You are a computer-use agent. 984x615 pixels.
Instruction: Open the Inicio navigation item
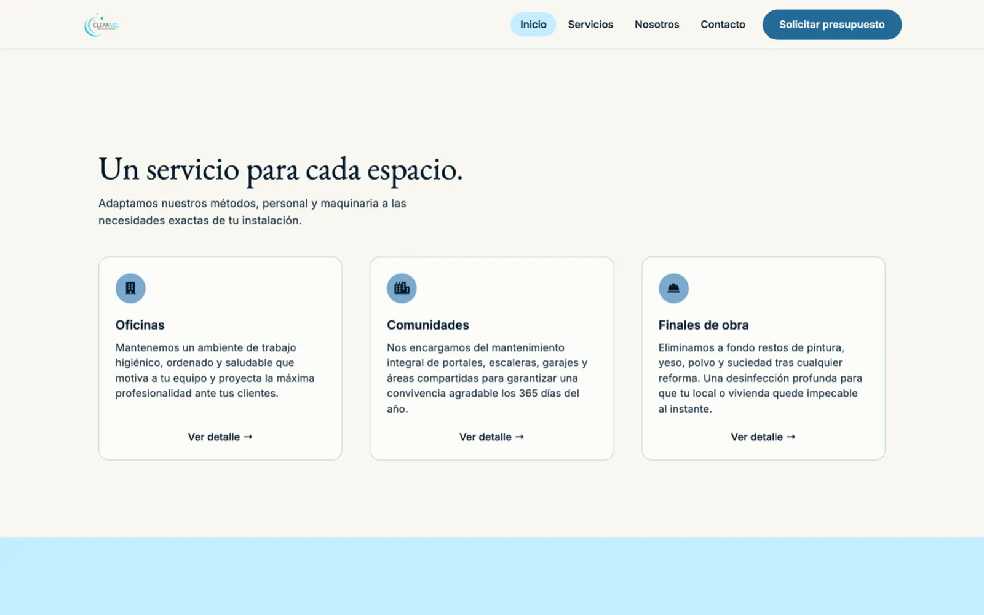click(x=533, y=25)
